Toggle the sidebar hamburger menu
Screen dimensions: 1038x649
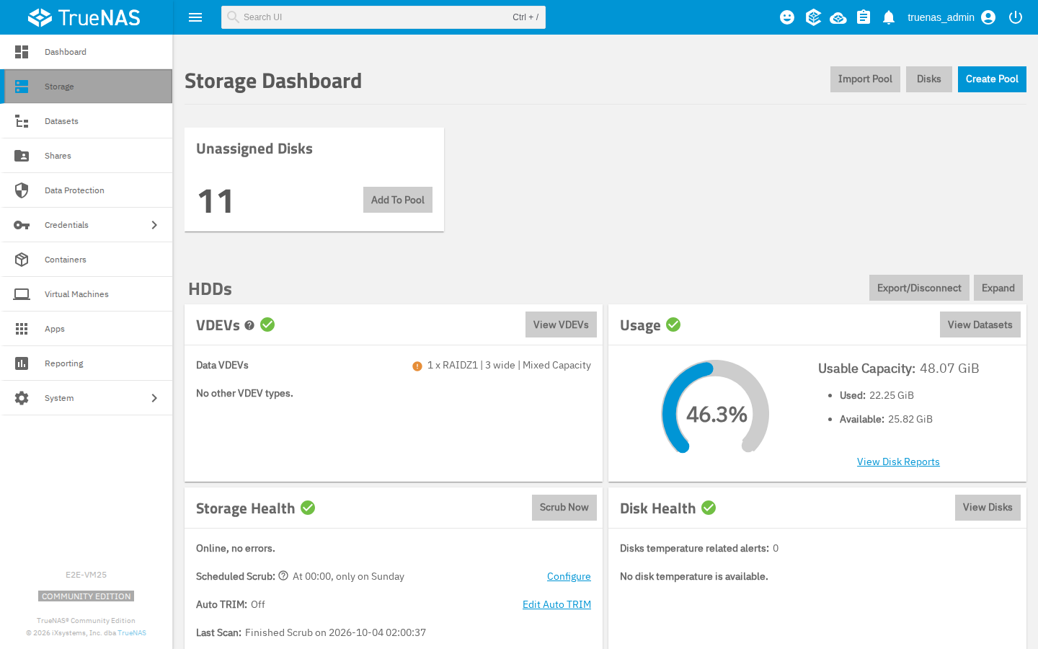coord(195,17)
